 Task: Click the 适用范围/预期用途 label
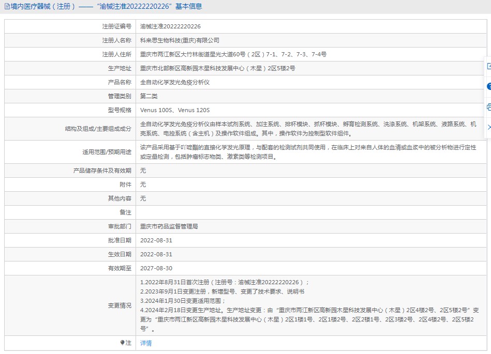[x=107, y=152]
